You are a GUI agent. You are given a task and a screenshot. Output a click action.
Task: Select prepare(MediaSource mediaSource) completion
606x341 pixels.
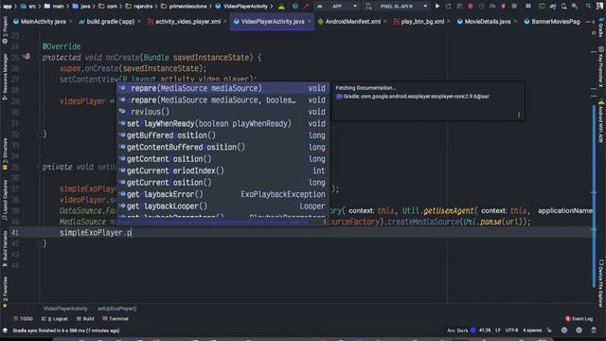223,88
